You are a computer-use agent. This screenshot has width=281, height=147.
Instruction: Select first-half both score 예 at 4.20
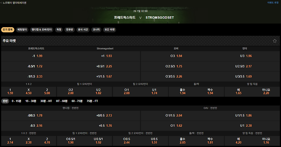(x=239, y=141)
